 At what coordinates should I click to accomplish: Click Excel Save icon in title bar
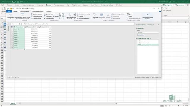18,2
